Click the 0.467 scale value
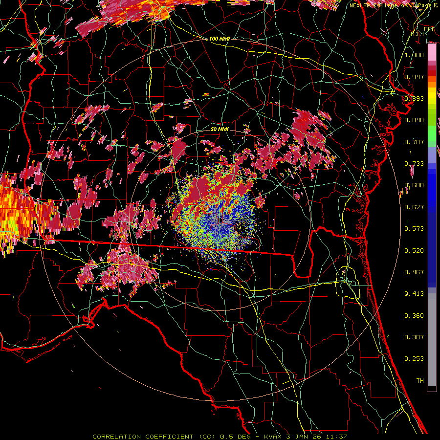 tap(414, 272)
